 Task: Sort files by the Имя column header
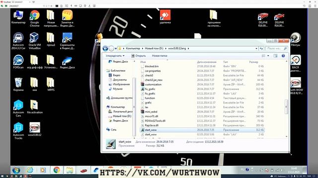tap(143, 62)
